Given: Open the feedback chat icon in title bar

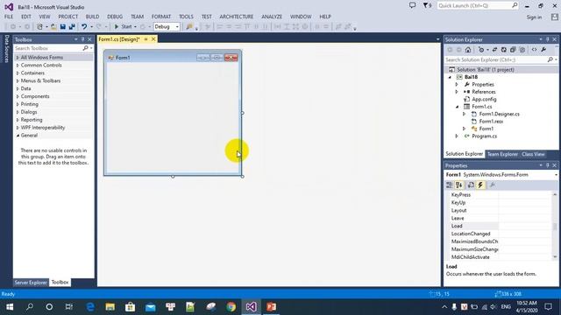Looking at the screenshot, I should [x=412, y=6].
